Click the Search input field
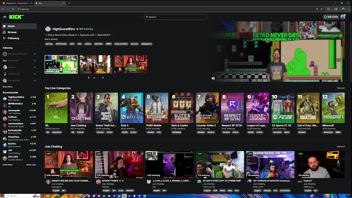Screen dimensions: 352x198 click(175, 17)
